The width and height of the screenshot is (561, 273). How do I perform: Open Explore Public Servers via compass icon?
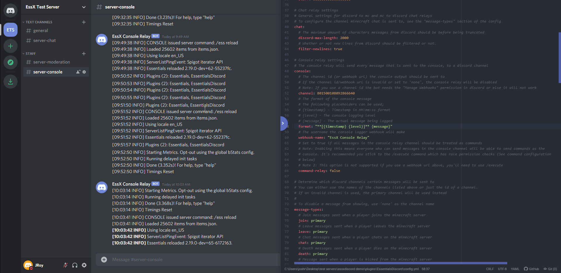tap(11, 62)
